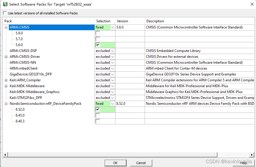The width and height of the screenshot is (256, 167).
Task: Open selection dropdown for ARM::CMSIS
Action: coord(113,27)
